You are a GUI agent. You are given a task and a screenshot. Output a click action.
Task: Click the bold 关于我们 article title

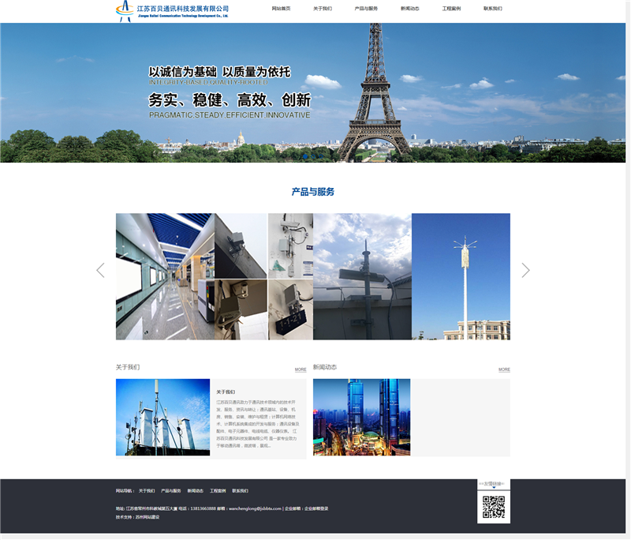click(x=226, y=392)
